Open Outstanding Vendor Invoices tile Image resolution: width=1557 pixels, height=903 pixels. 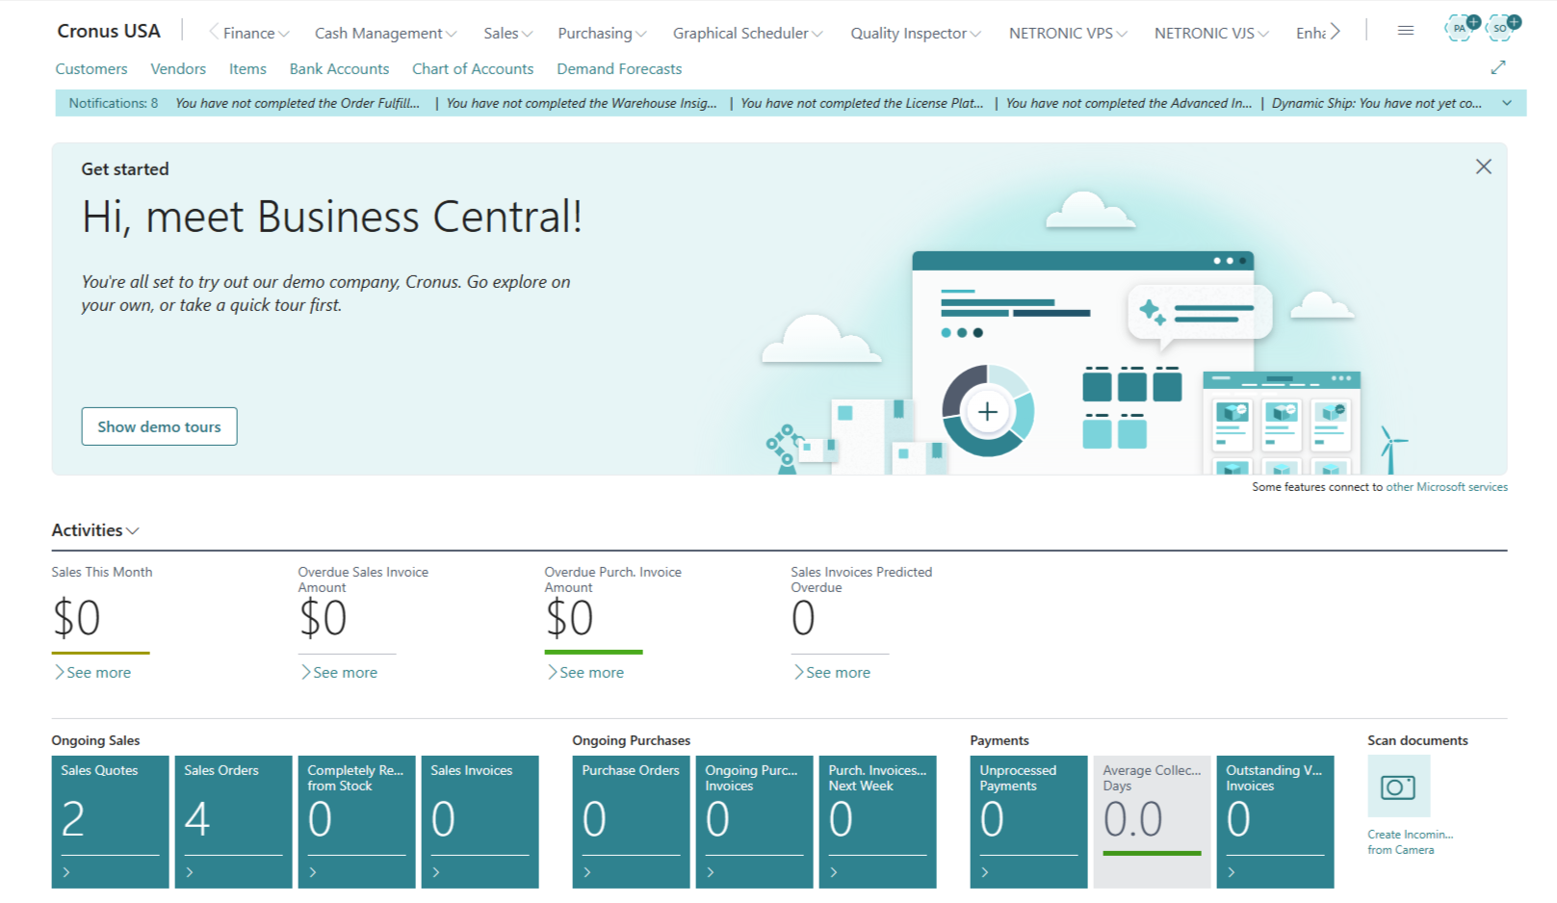tap(1275, 821)
